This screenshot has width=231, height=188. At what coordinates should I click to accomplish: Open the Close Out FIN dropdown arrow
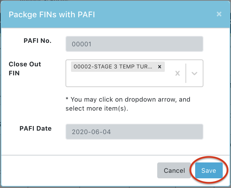coord(194,73)
